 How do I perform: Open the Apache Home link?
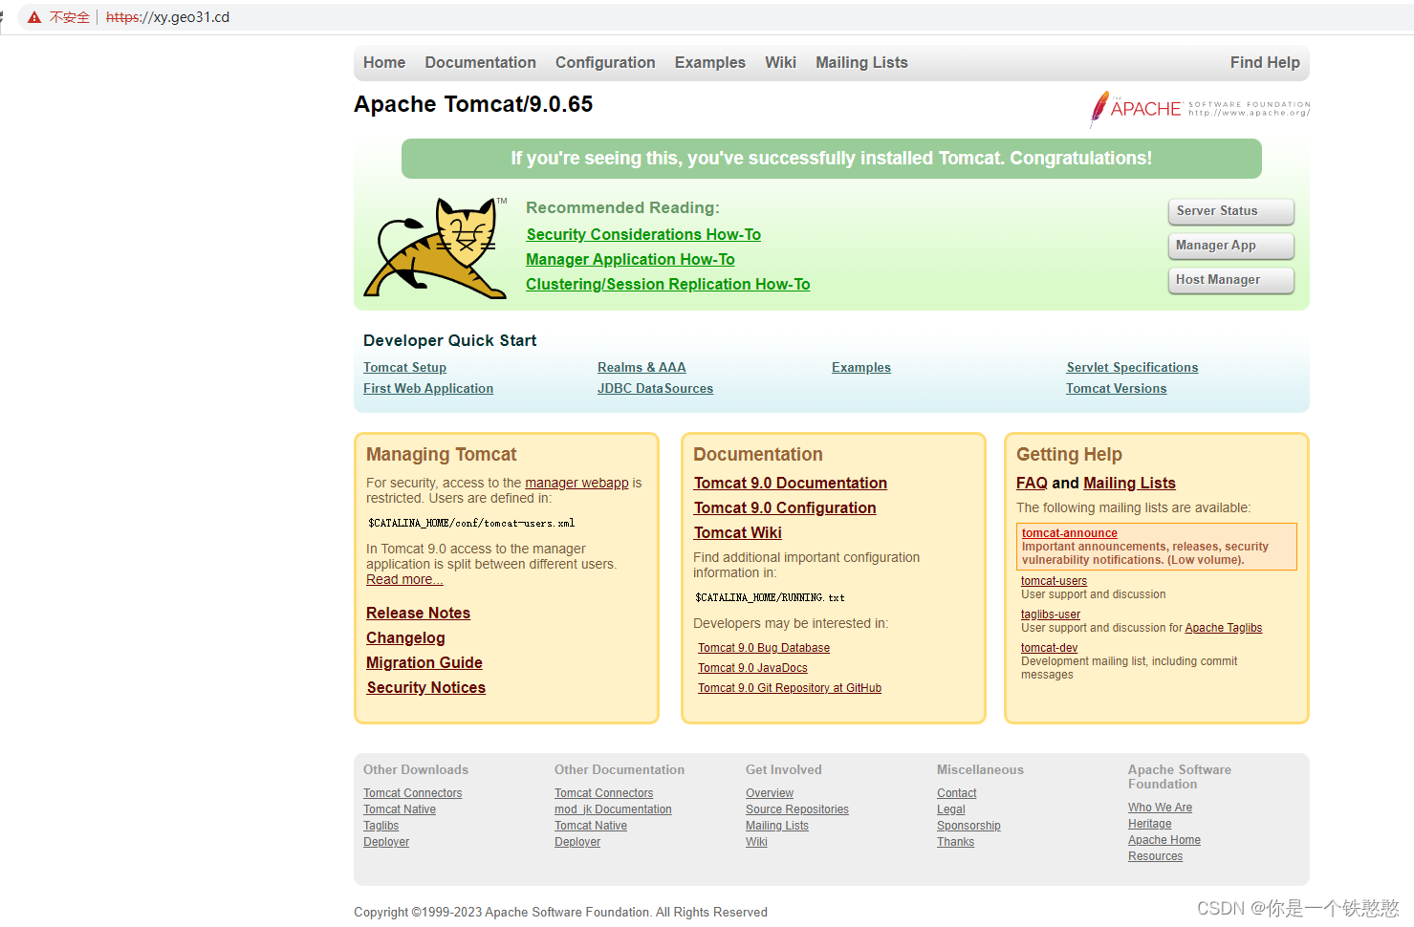(x=1164, y=840)
